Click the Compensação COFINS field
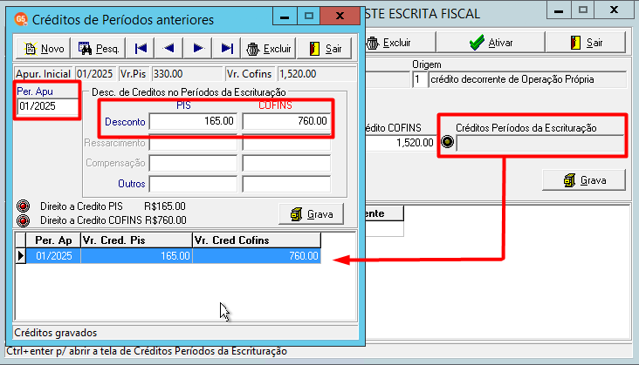 (x=286, y=163)
